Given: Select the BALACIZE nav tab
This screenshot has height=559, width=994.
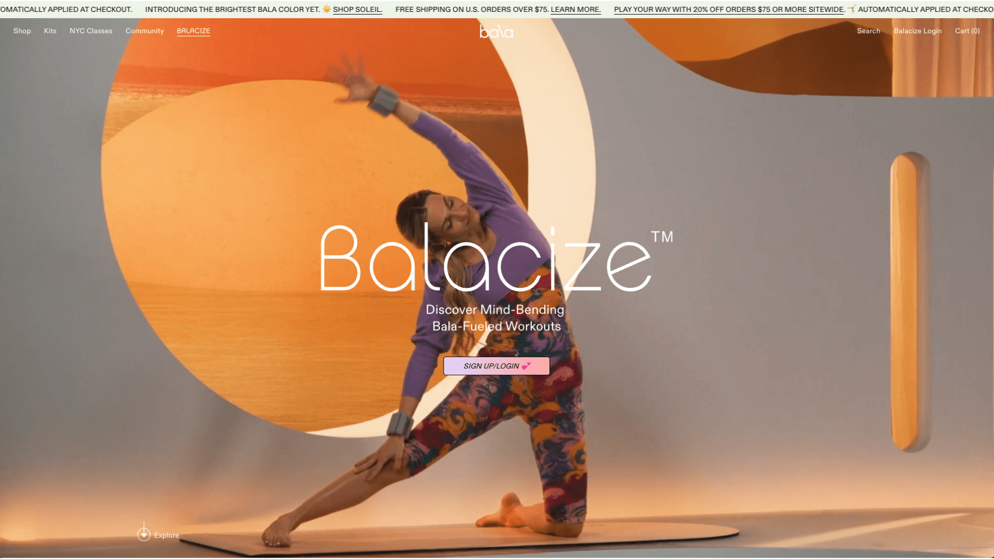Looking at the screenshot, I should (194, 31).
